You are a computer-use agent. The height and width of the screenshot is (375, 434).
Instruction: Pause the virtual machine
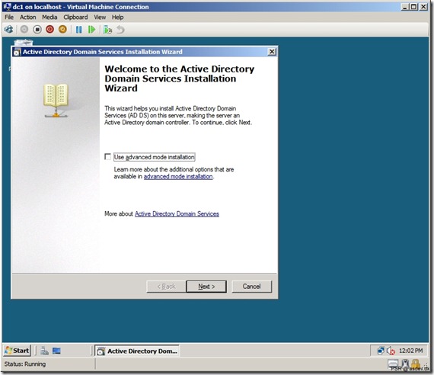pos(79,30)
